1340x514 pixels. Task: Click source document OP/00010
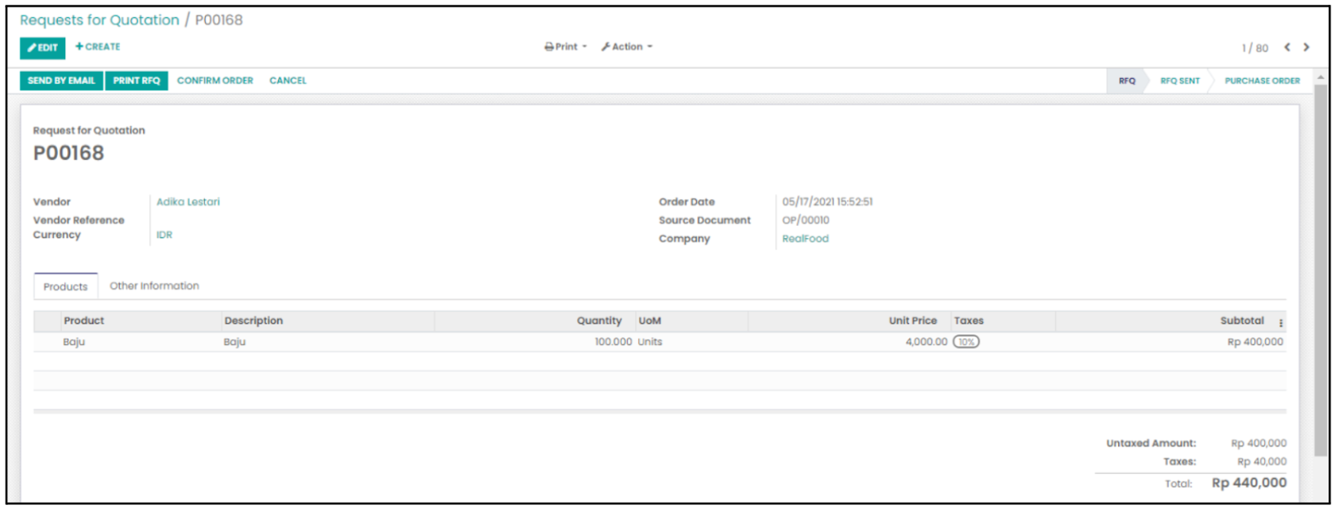pyautogui.click(x=805, y=220)
